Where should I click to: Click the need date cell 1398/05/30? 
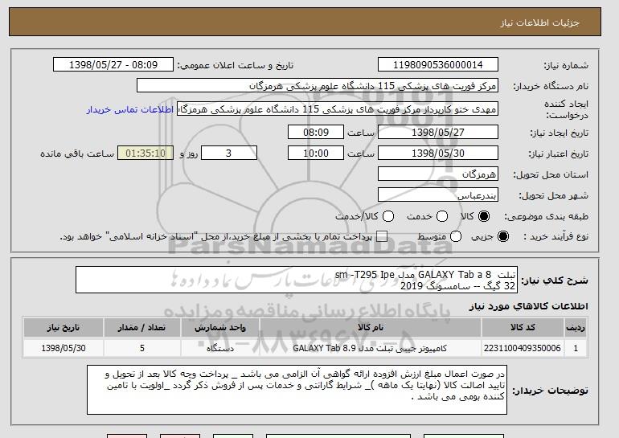pyautogui.click(x=64, y=348)
